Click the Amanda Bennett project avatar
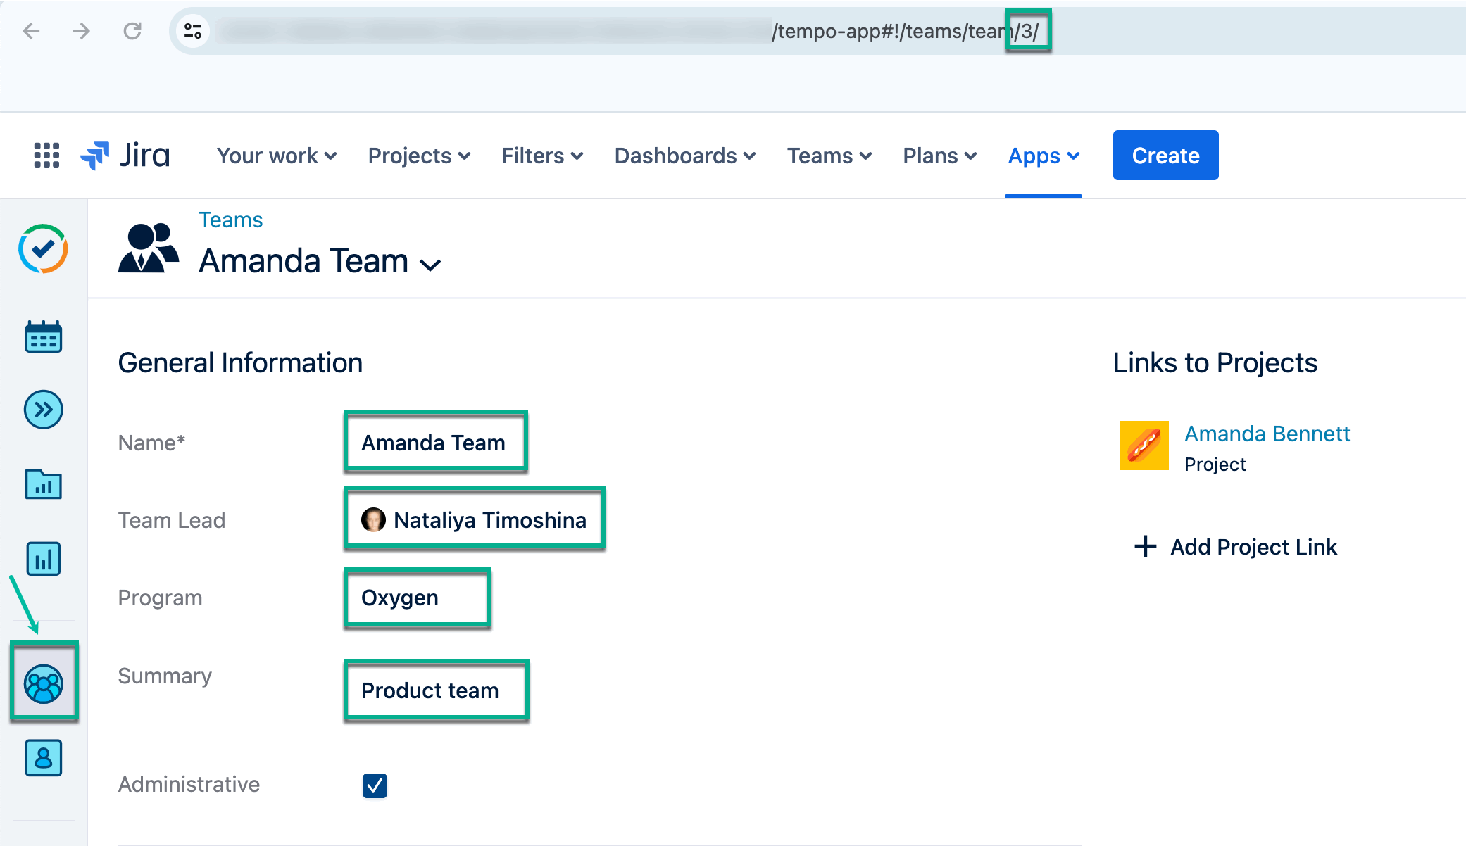The height and width of the screenshot is (846, 1466). 1144,446
